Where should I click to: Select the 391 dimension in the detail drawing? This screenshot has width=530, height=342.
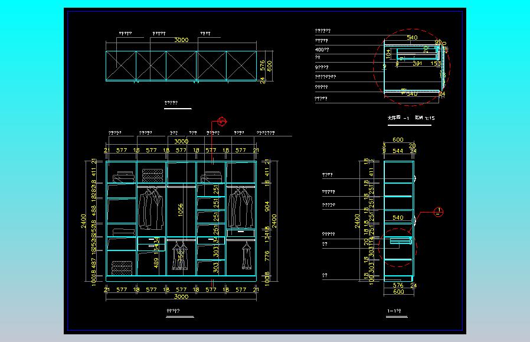point(417,63)
